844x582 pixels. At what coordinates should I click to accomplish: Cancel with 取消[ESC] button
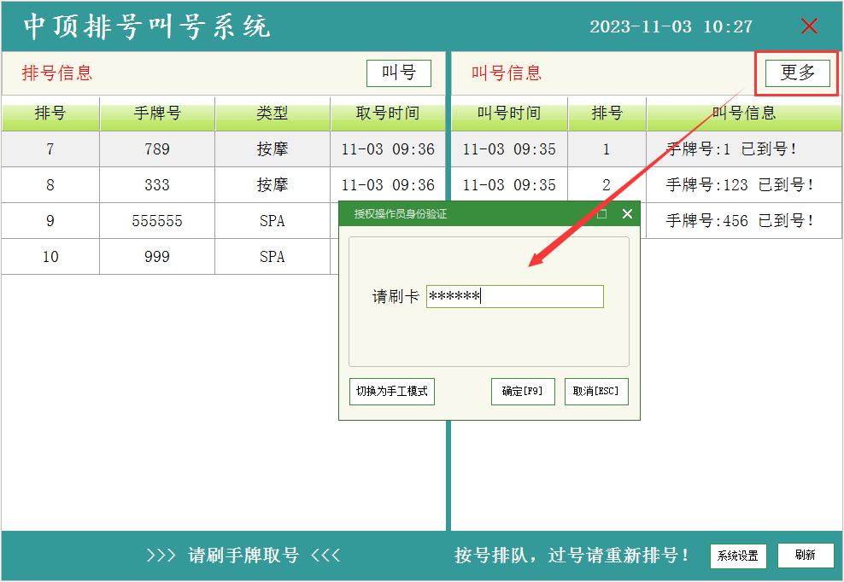coord(596,392)
